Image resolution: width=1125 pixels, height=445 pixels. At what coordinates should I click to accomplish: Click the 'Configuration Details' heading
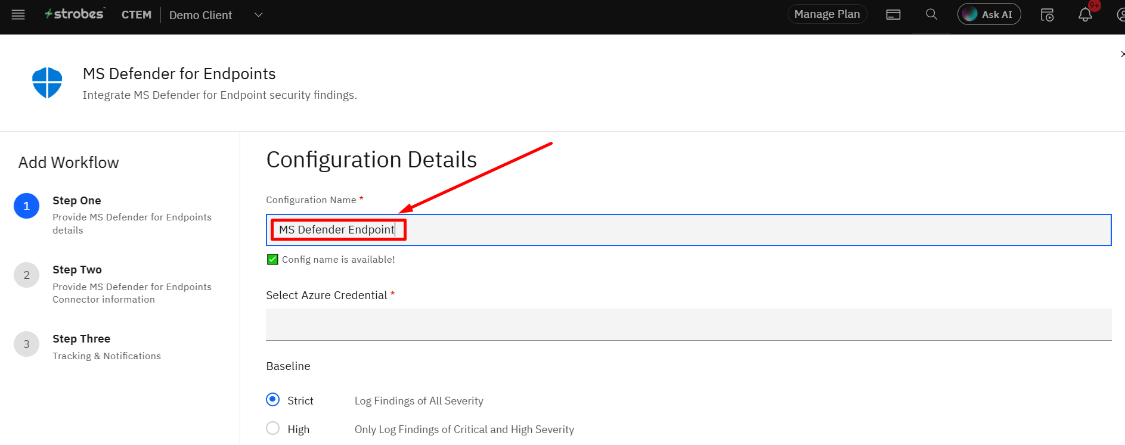[x=371, y=160]
